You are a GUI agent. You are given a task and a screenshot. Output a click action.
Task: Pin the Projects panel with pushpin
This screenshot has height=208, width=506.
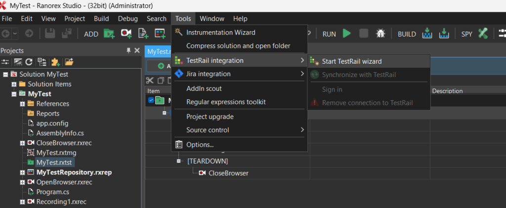tap(129, 51)
